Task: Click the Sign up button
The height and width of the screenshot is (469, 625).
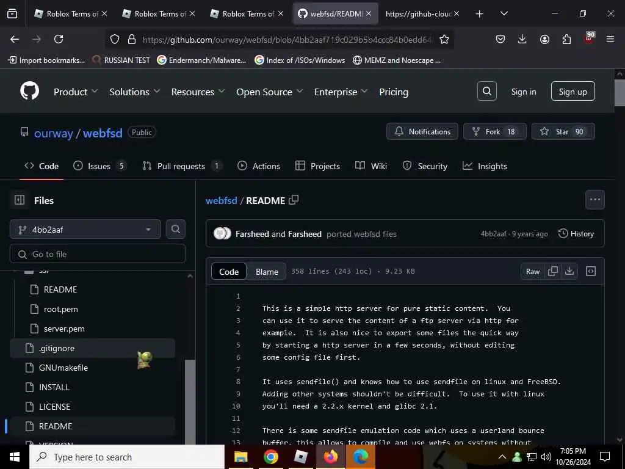Action: (x=573, y=92)
